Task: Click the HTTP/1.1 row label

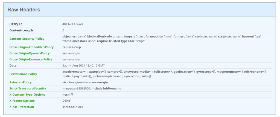Action: click(16, 24)
